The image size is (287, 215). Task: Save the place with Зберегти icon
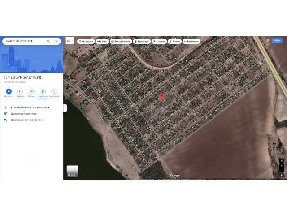(x=20, y=91)
